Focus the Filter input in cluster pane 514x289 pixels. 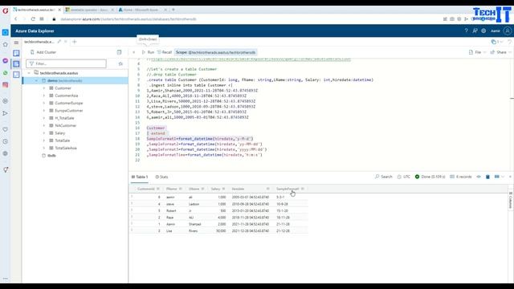(66, 63)
